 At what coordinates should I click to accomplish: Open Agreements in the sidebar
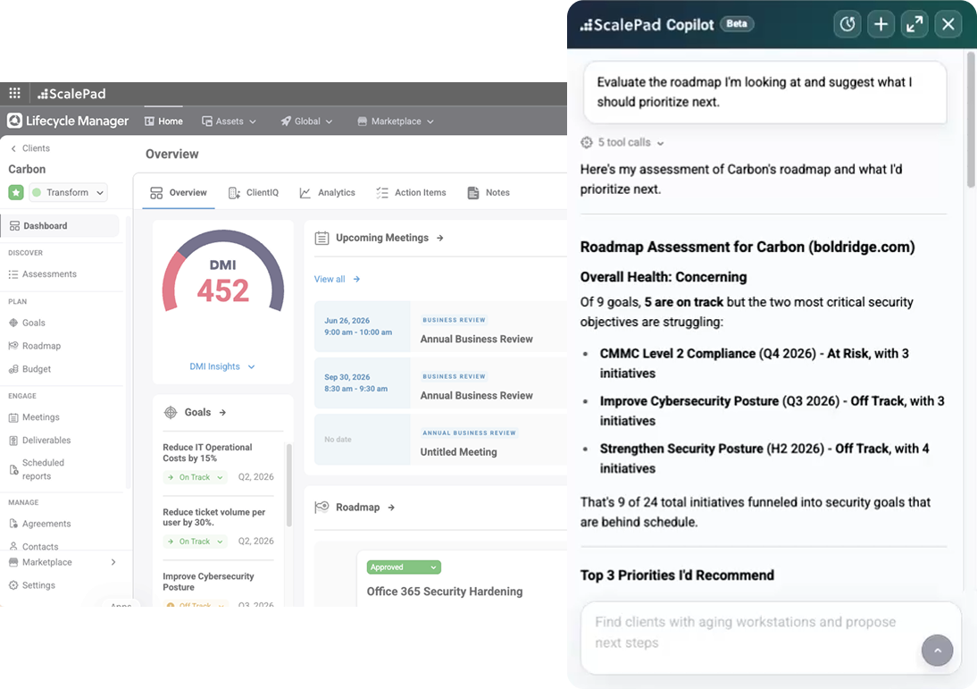(39, 524)
